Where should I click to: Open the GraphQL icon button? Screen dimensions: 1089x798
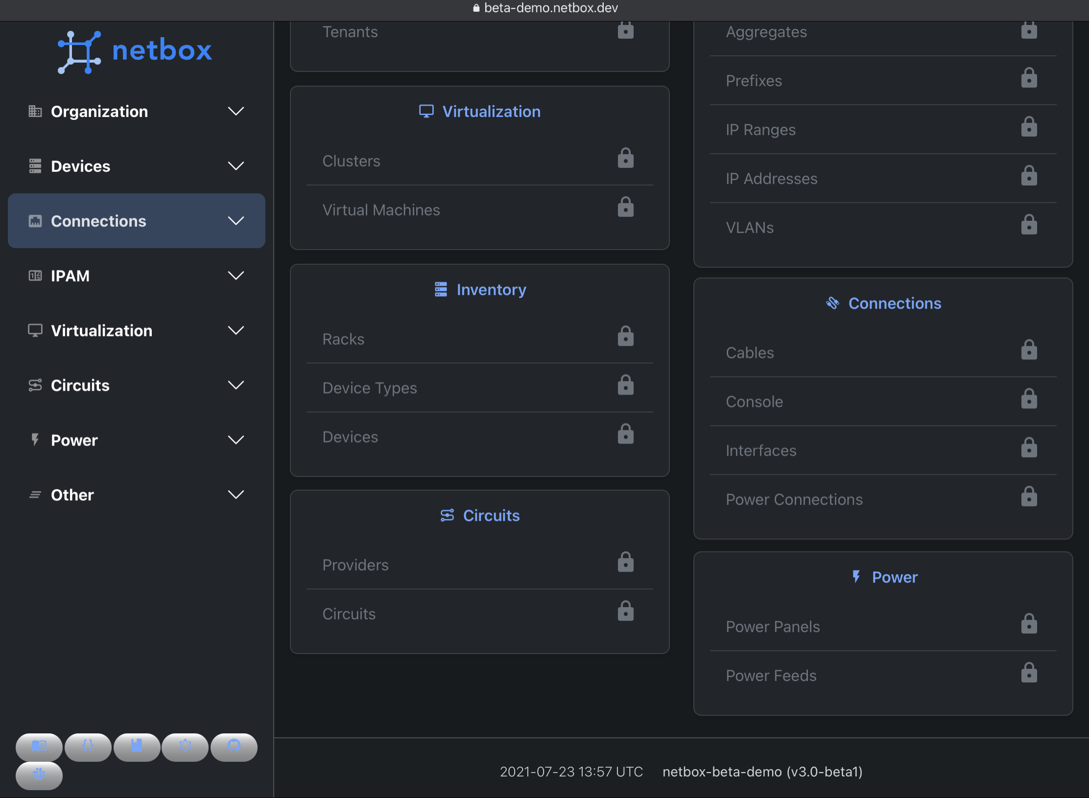185,747
